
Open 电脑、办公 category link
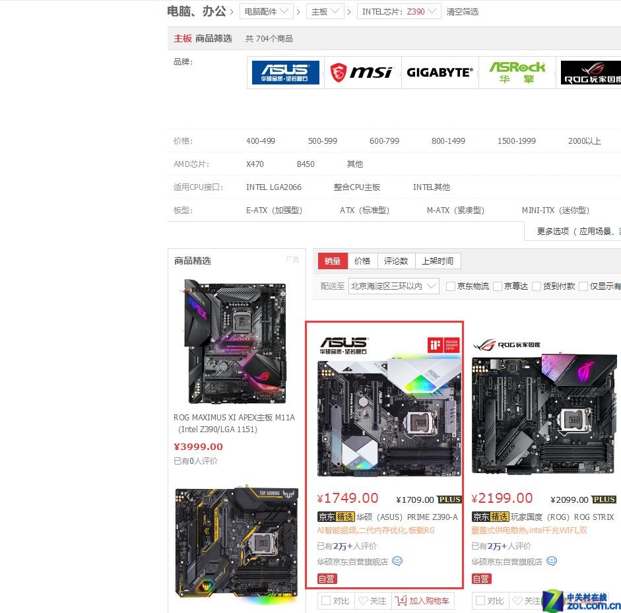pos(197,11)
